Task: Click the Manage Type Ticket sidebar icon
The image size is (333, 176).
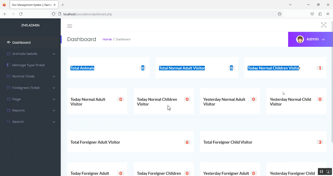Action: (9, 65)
